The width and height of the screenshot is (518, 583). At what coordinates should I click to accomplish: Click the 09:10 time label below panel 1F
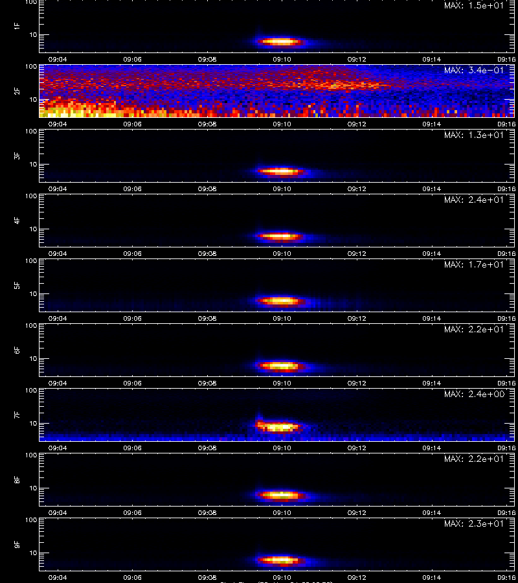pos(282,59)
